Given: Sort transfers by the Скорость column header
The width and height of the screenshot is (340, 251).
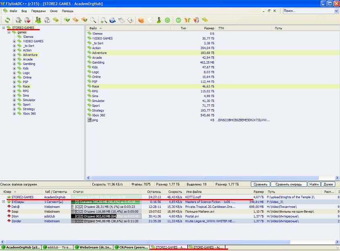Looking at the screenshot, I should tap(173, 192).
